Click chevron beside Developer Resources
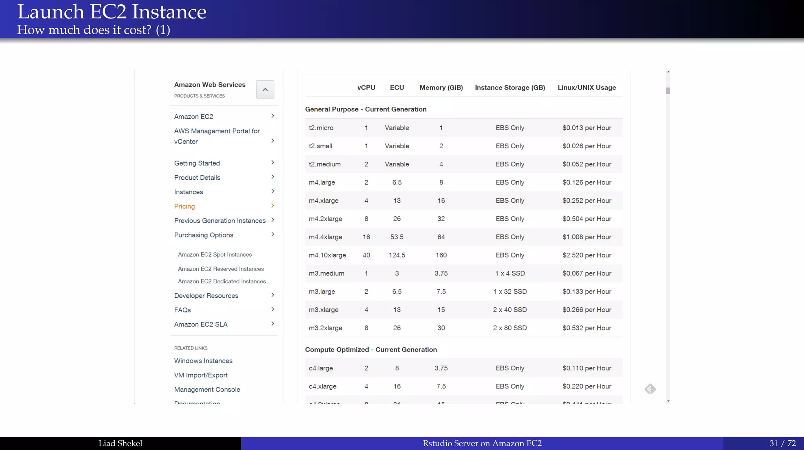Image resolution: width=804 pixels, height=450 pixels. [272, 295]
